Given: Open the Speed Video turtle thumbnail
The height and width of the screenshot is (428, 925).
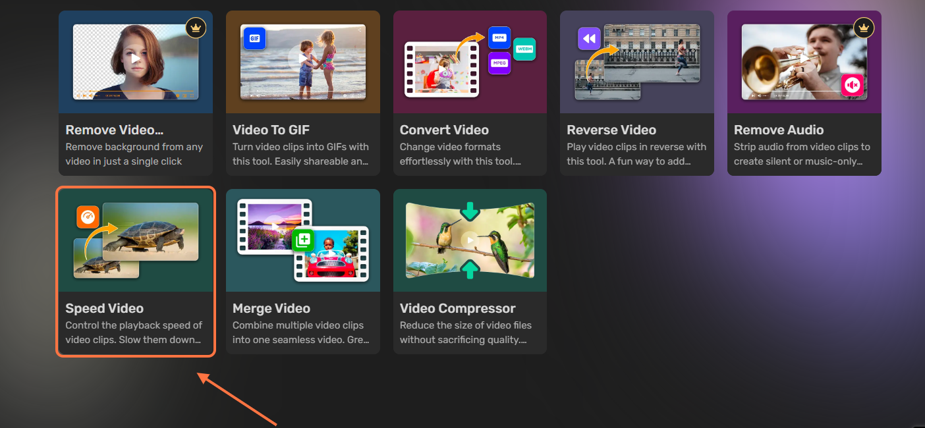Looking at the screenshot, I should pos(150,231).
